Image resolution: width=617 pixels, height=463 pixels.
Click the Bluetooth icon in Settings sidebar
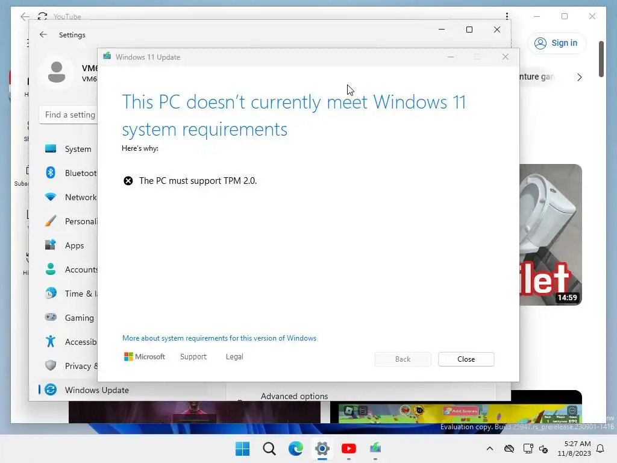[x=51, y=172]
